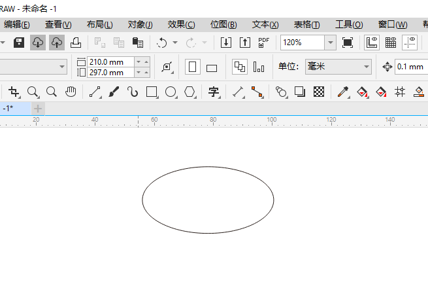Open the zoom level dropdown arrow

(x=330, y=43)
